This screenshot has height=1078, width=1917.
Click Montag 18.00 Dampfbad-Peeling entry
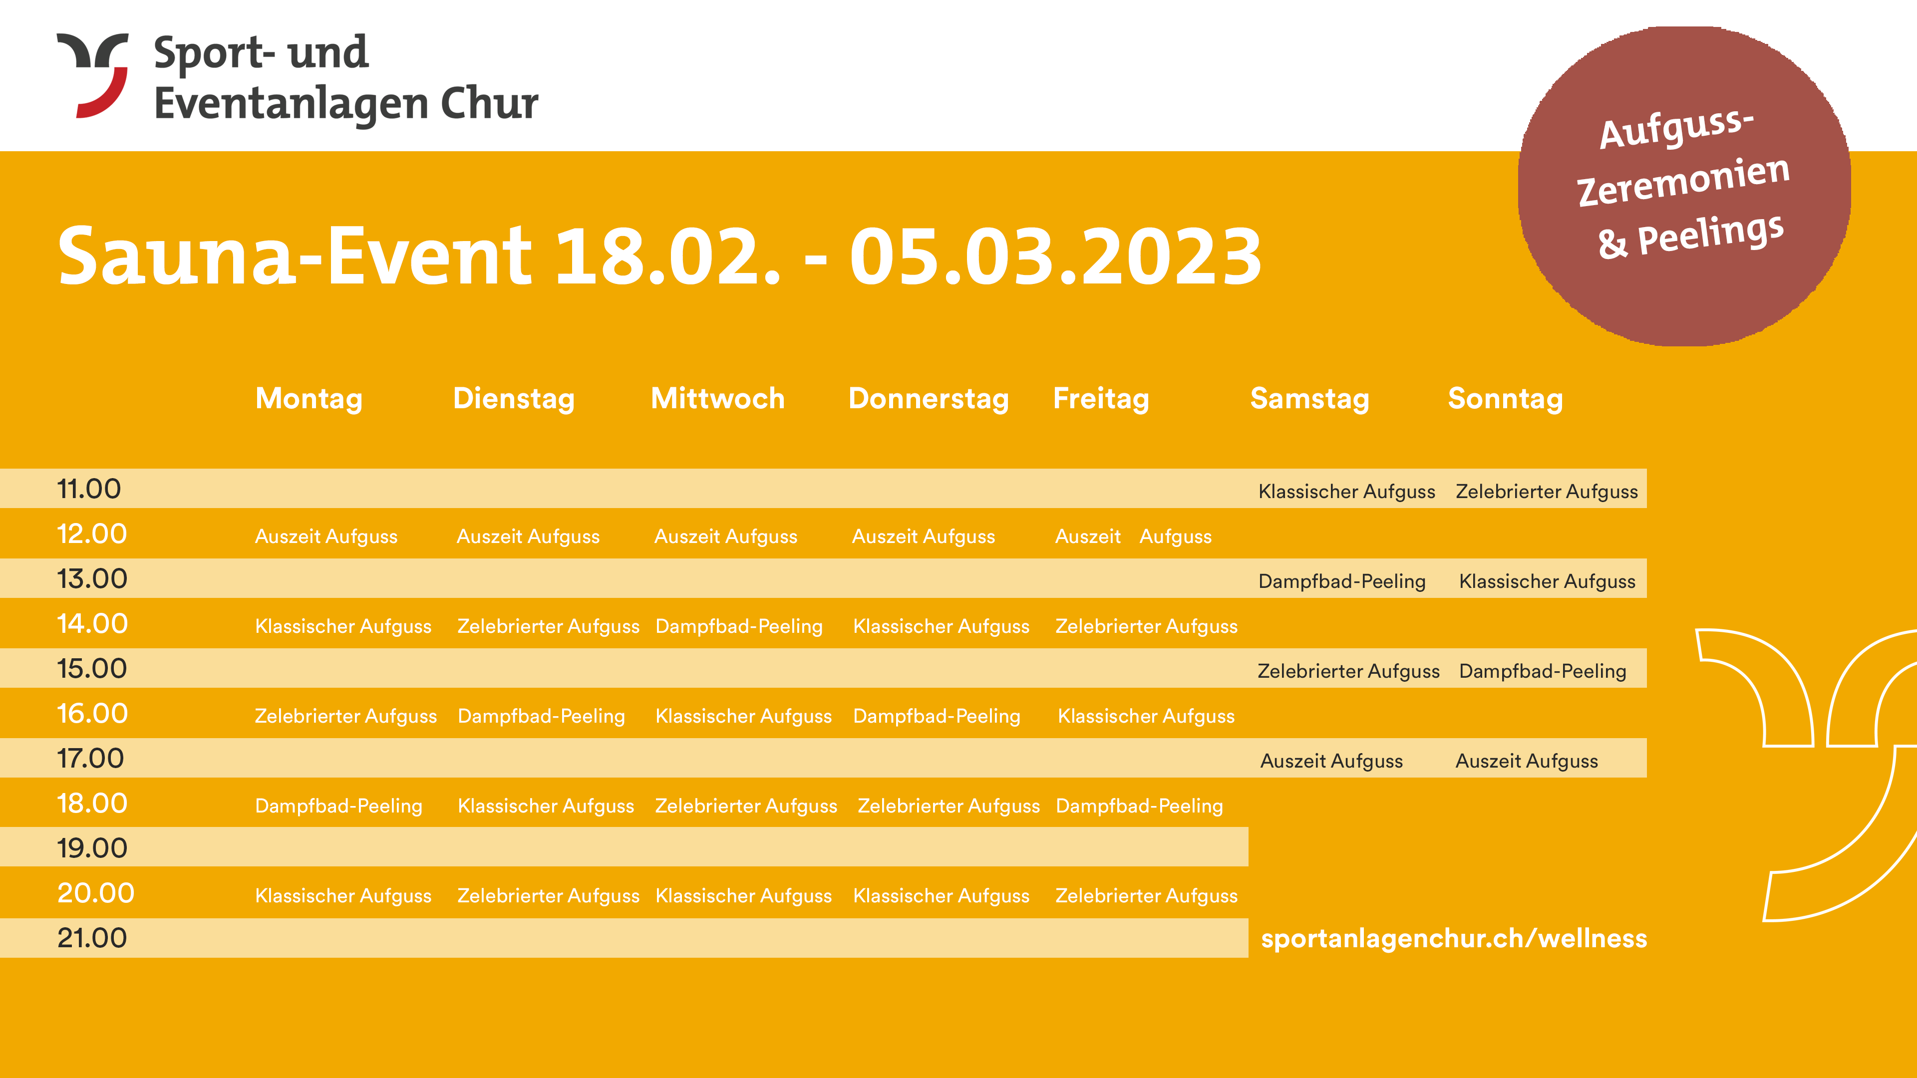(338, 807)
